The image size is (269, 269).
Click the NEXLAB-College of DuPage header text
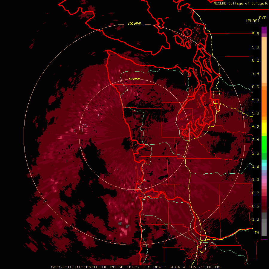pyautogui.click(x=239, y=3)
